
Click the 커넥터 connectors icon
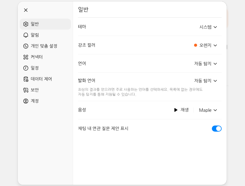[26, 57]
